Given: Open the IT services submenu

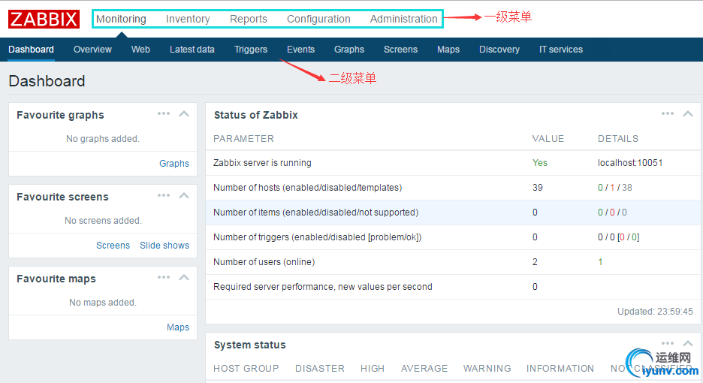Looking at the screenshot, I should (x=561, y=50).
